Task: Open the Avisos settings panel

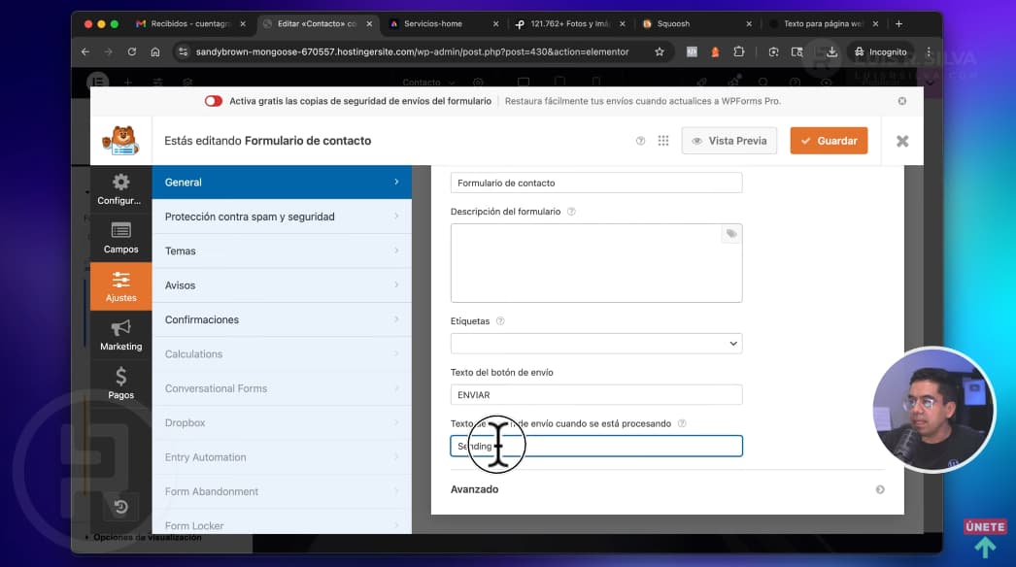Action: click(282, 285)
